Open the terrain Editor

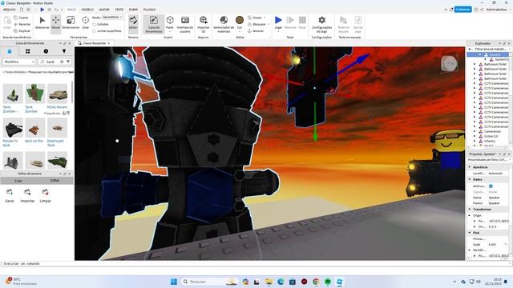133,23
